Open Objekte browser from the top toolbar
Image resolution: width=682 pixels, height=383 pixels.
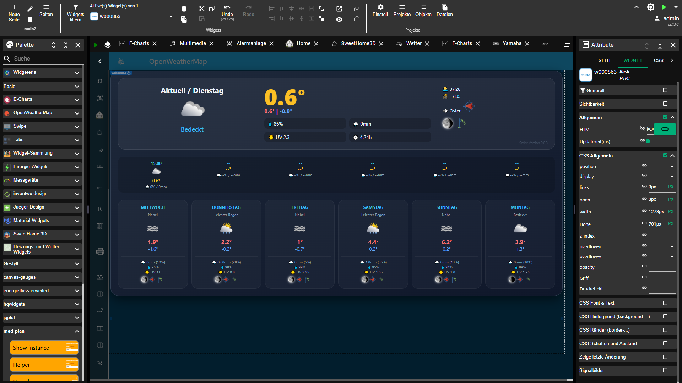[423, 9]
